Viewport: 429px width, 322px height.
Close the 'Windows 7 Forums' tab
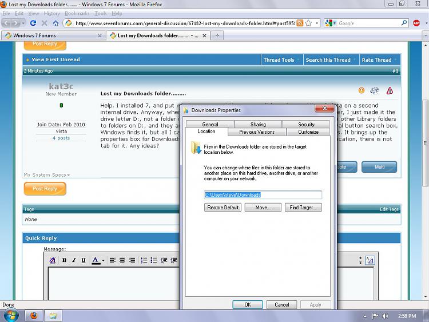coord(100,35)
